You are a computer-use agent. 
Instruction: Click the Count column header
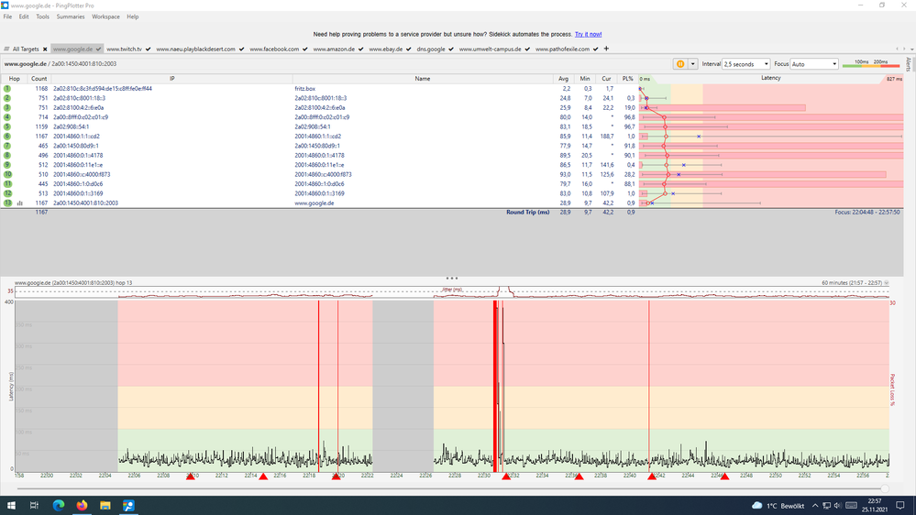coord(39,78)
